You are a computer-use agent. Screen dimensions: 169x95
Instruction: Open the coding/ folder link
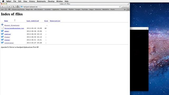click(8, 34)
